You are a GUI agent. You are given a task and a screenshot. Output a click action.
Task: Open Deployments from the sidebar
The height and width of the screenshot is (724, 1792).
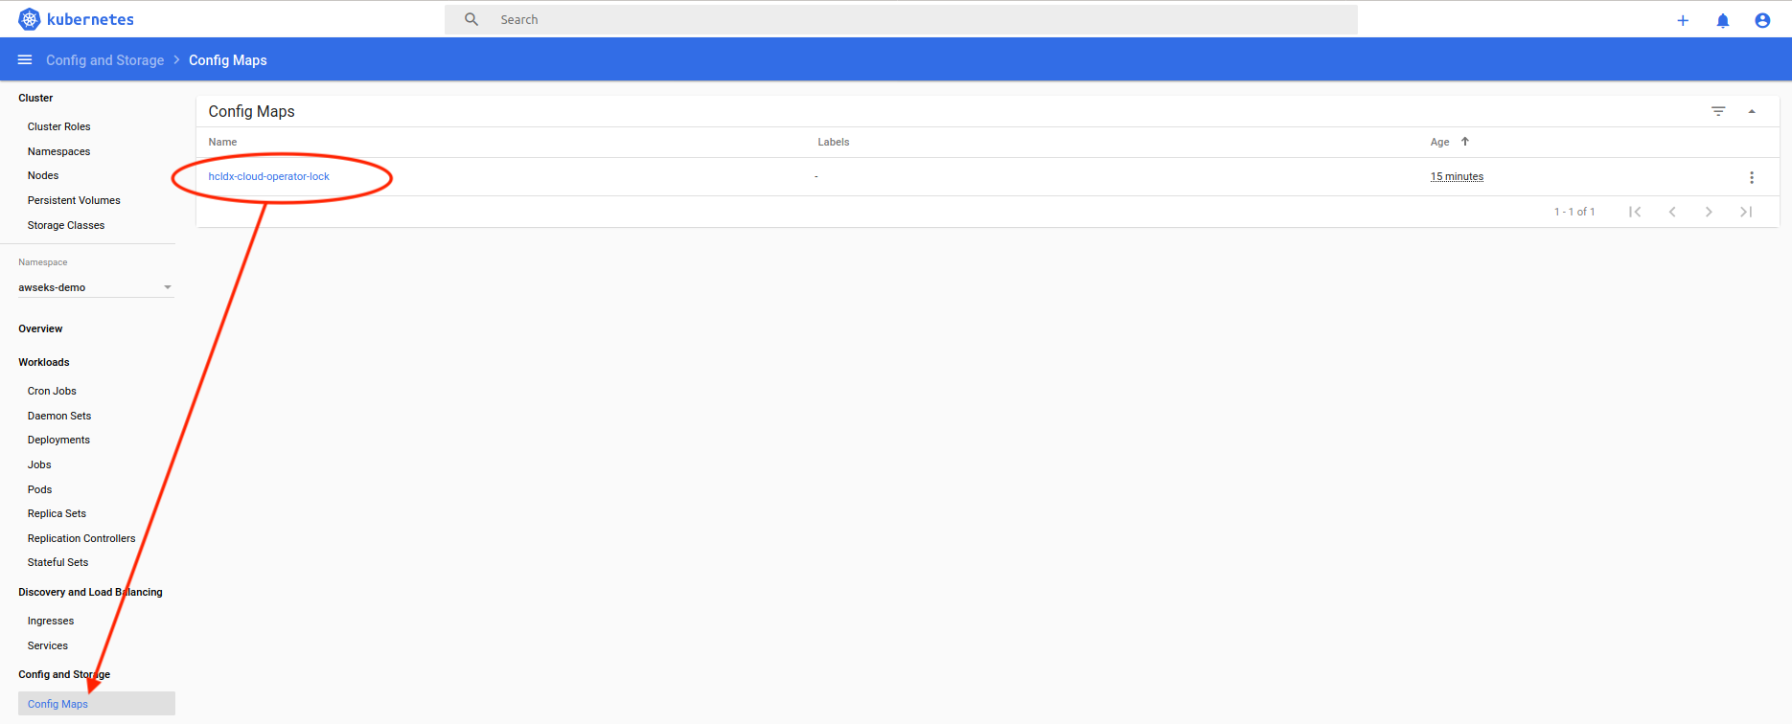click(58, 440)
